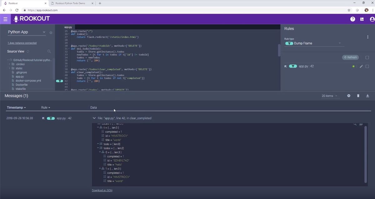Collapse the GitHub/Rookout repository tree node
Image resolution: width=375 pixels, height=199 pixels.
click(8, 60)
